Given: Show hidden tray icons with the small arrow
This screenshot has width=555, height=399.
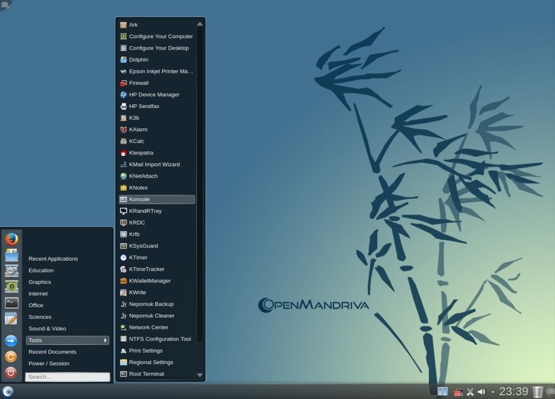Looking at the screenshot, I should [493, 392].
